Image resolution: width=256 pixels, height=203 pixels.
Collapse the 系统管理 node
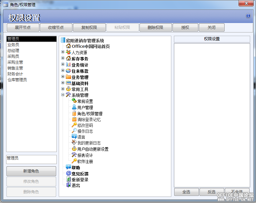point(63,95)
